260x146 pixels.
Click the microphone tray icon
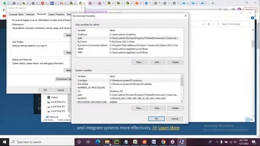221,142
